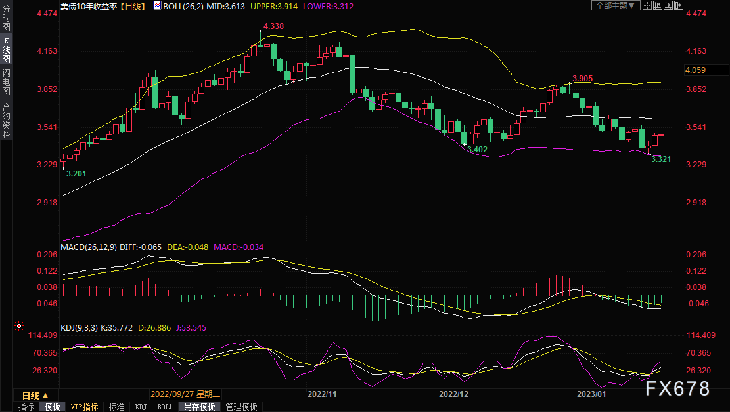This screenshot has height=412, width=730.
Task: Click the rightmost arrow icon in top toolbar
Action: click(x=681, y=5)
